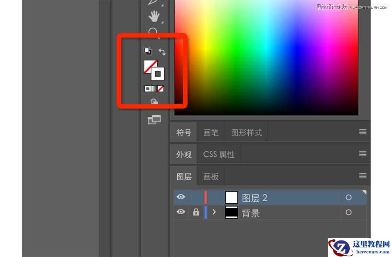Open the 画笔 panel tab

[210, 132]
